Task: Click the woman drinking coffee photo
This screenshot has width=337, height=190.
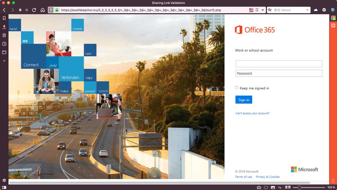Action: click(59, 44)
